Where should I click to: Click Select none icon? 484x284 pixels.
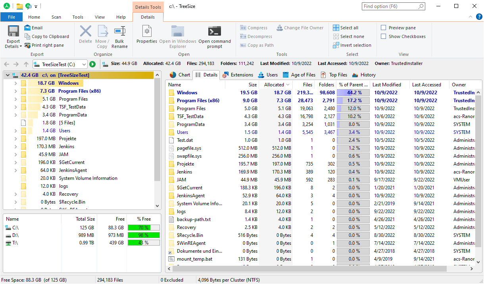click(336, 36)
